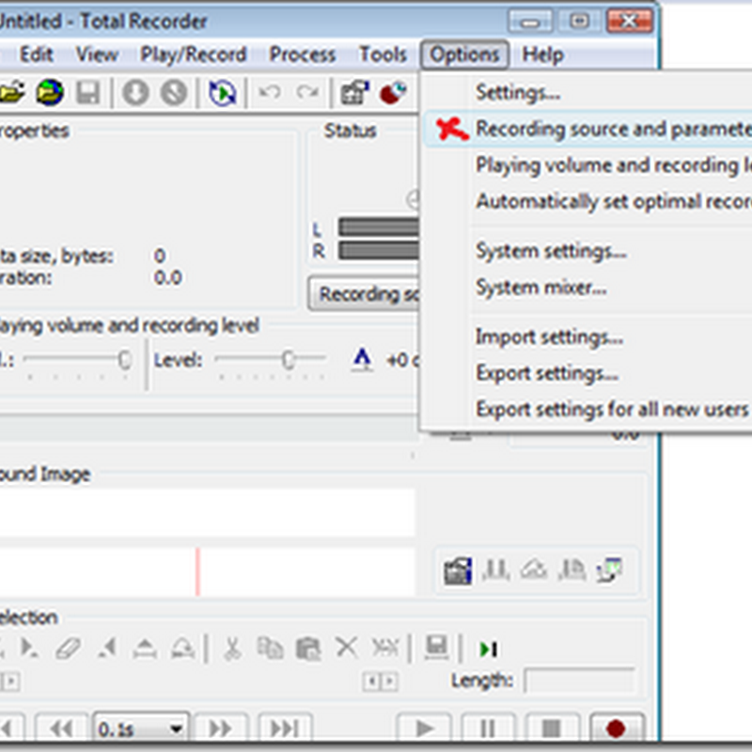Click the playing volume slider handle

[125, 360]
